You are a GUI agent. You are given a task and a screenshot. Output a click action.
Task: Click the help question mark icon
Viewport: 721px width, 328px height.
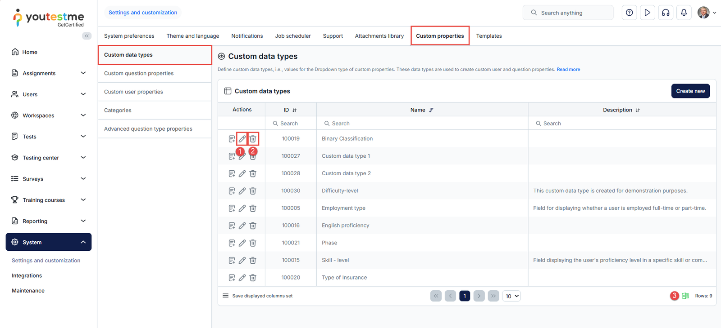point(629,13)
